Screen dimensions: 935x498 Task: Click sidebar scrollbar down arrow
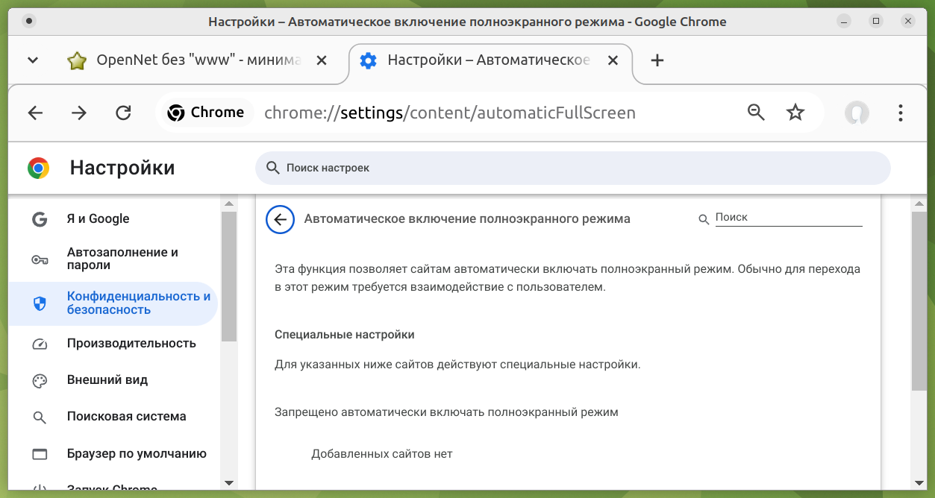[x=229, y=483]
